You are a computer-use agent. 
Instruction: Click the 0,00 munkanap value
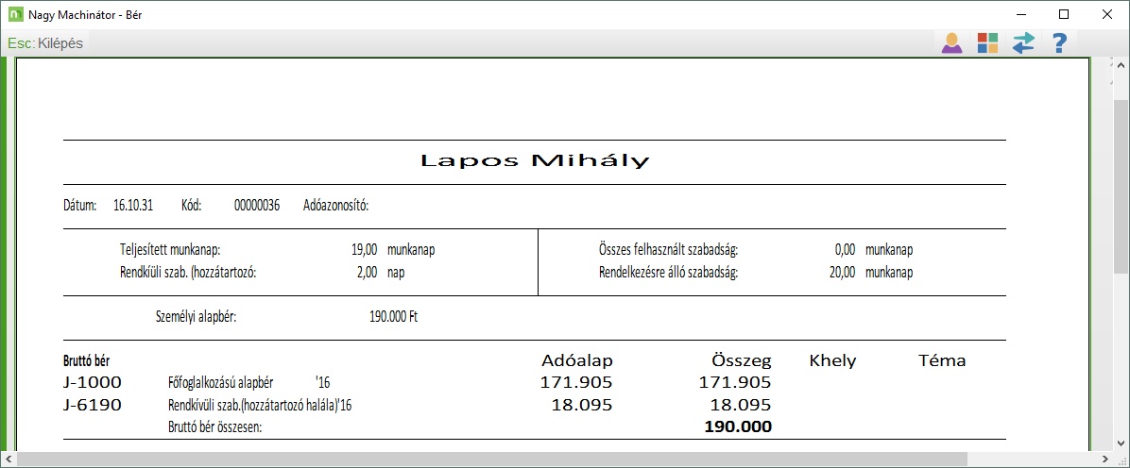click(874, 251)
